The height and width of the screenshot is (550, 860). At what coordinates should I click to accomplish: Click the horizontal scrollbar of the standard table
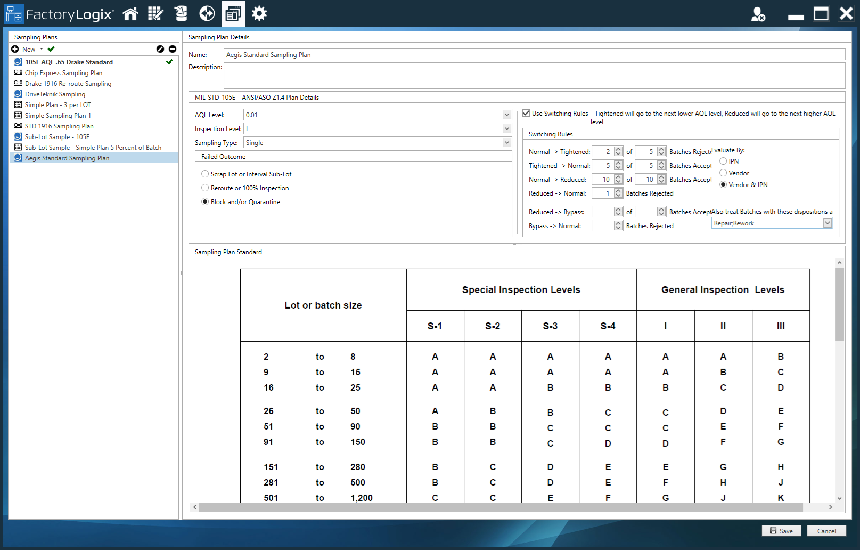tap(501, 507)
